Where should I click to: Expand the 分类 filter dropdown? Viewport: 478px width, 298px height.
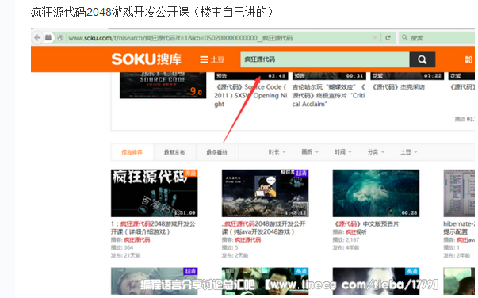(x=377, y=151)
